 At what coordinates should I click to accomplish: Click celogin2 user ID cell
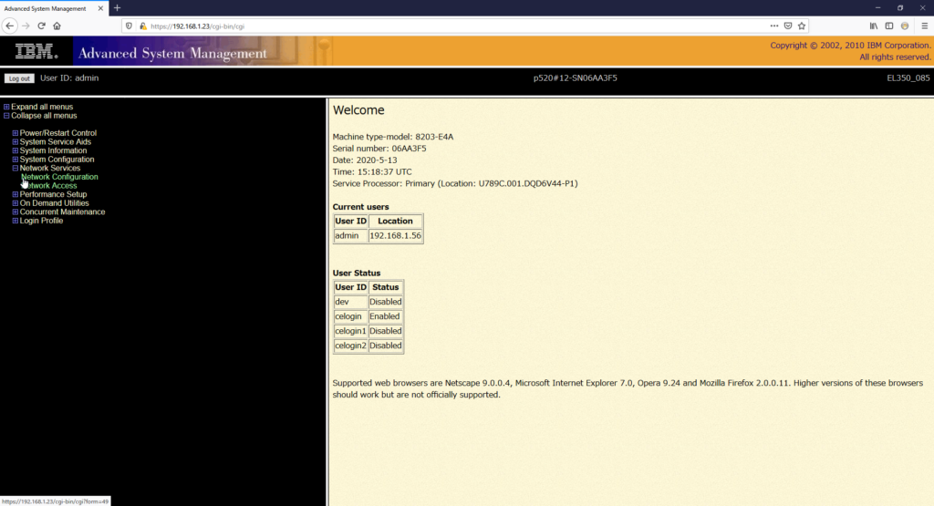[x=350, y=346]
